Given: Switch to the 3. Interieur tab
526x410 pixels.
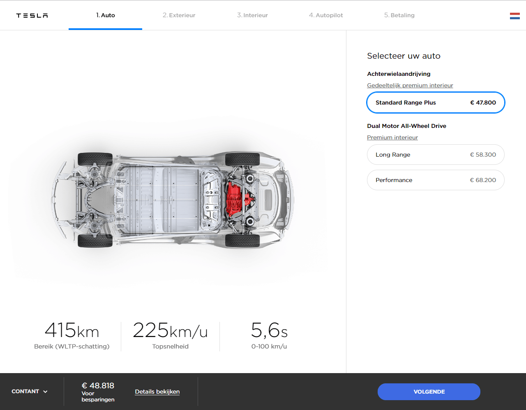Looking at the screenshot, I should click(x=252, y=15).
